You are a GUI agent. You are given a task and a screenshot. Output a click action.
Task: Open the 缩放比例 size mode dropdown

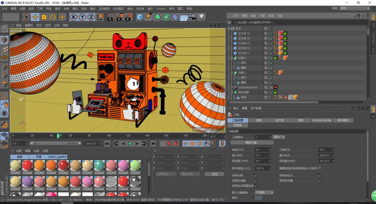click(x=190, y=174)
